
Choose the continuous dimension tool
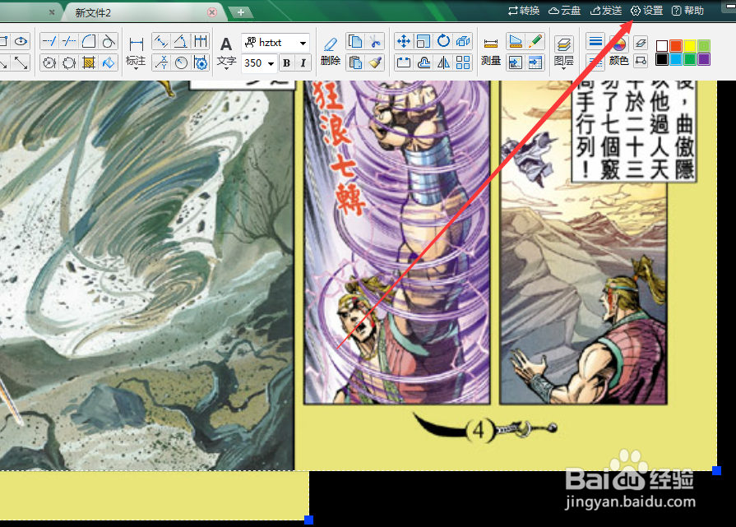201,42
